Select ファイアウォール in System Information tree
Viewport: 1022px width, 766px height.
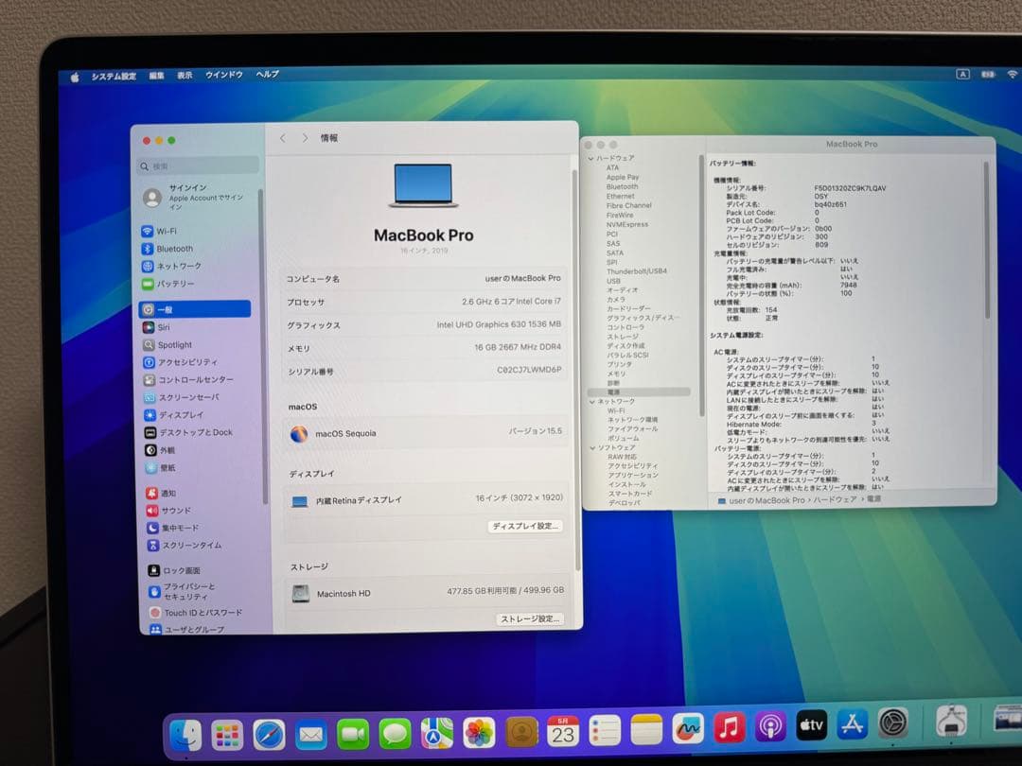pyautogui.click(x=632, y=429)
